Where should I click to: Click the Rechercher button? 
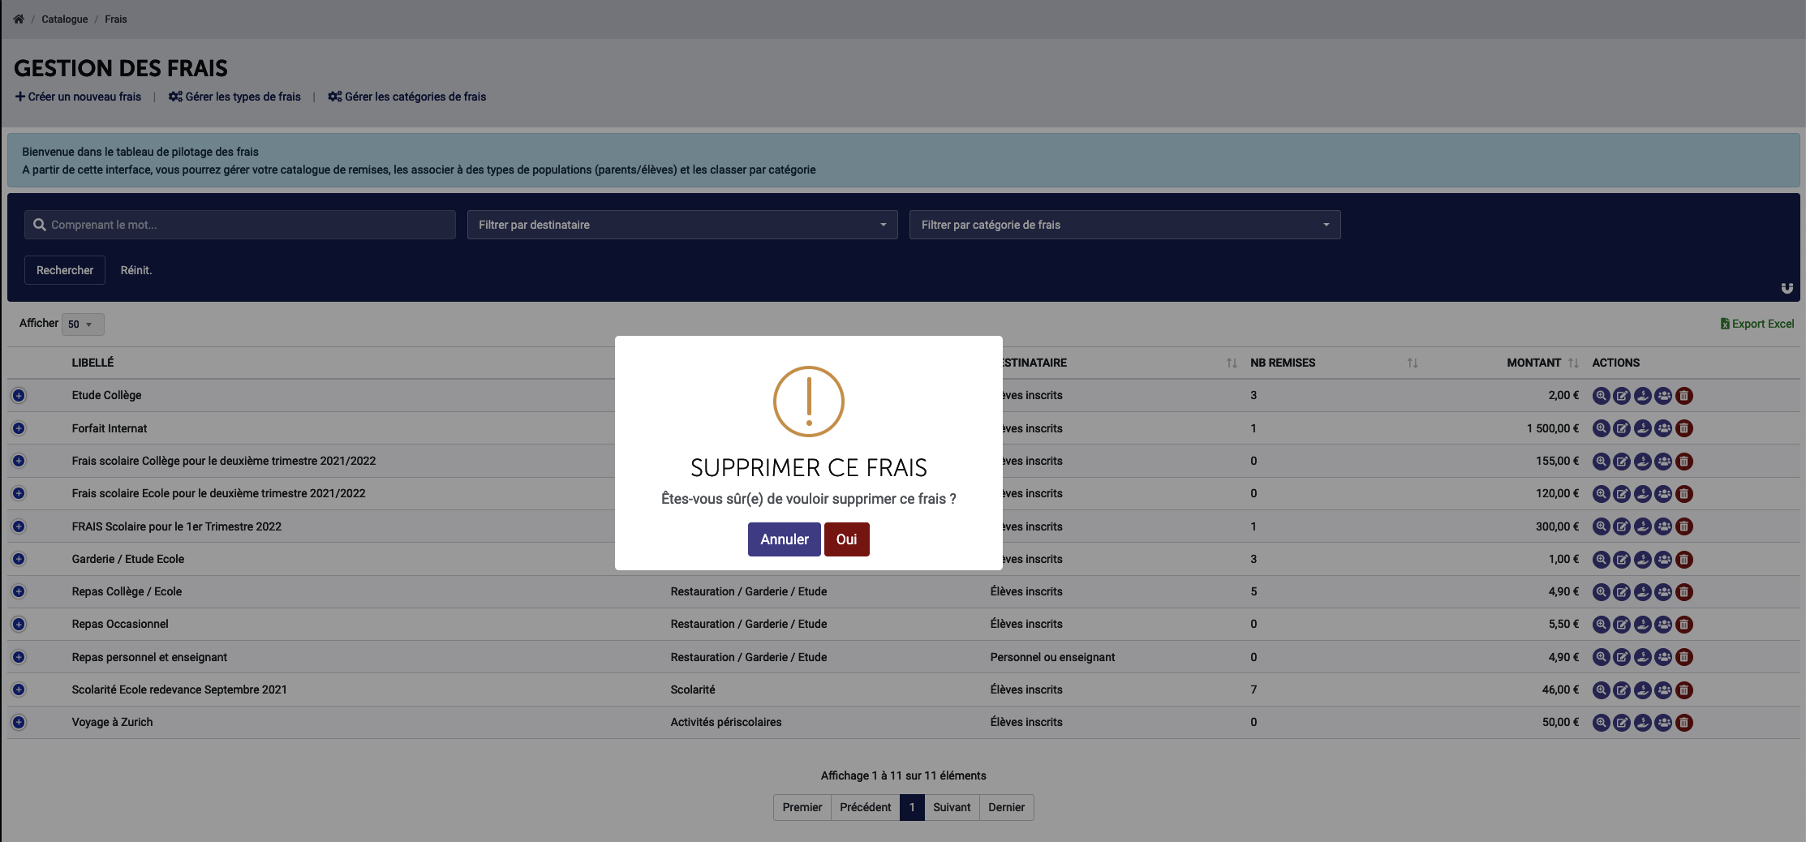pos(65,270)
